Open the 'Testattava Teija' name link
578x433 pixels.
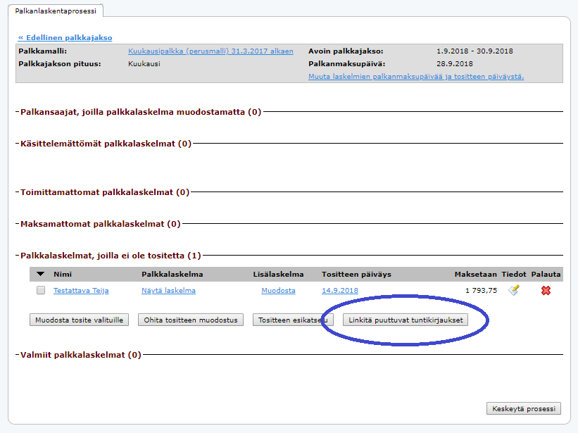(81, 290)
